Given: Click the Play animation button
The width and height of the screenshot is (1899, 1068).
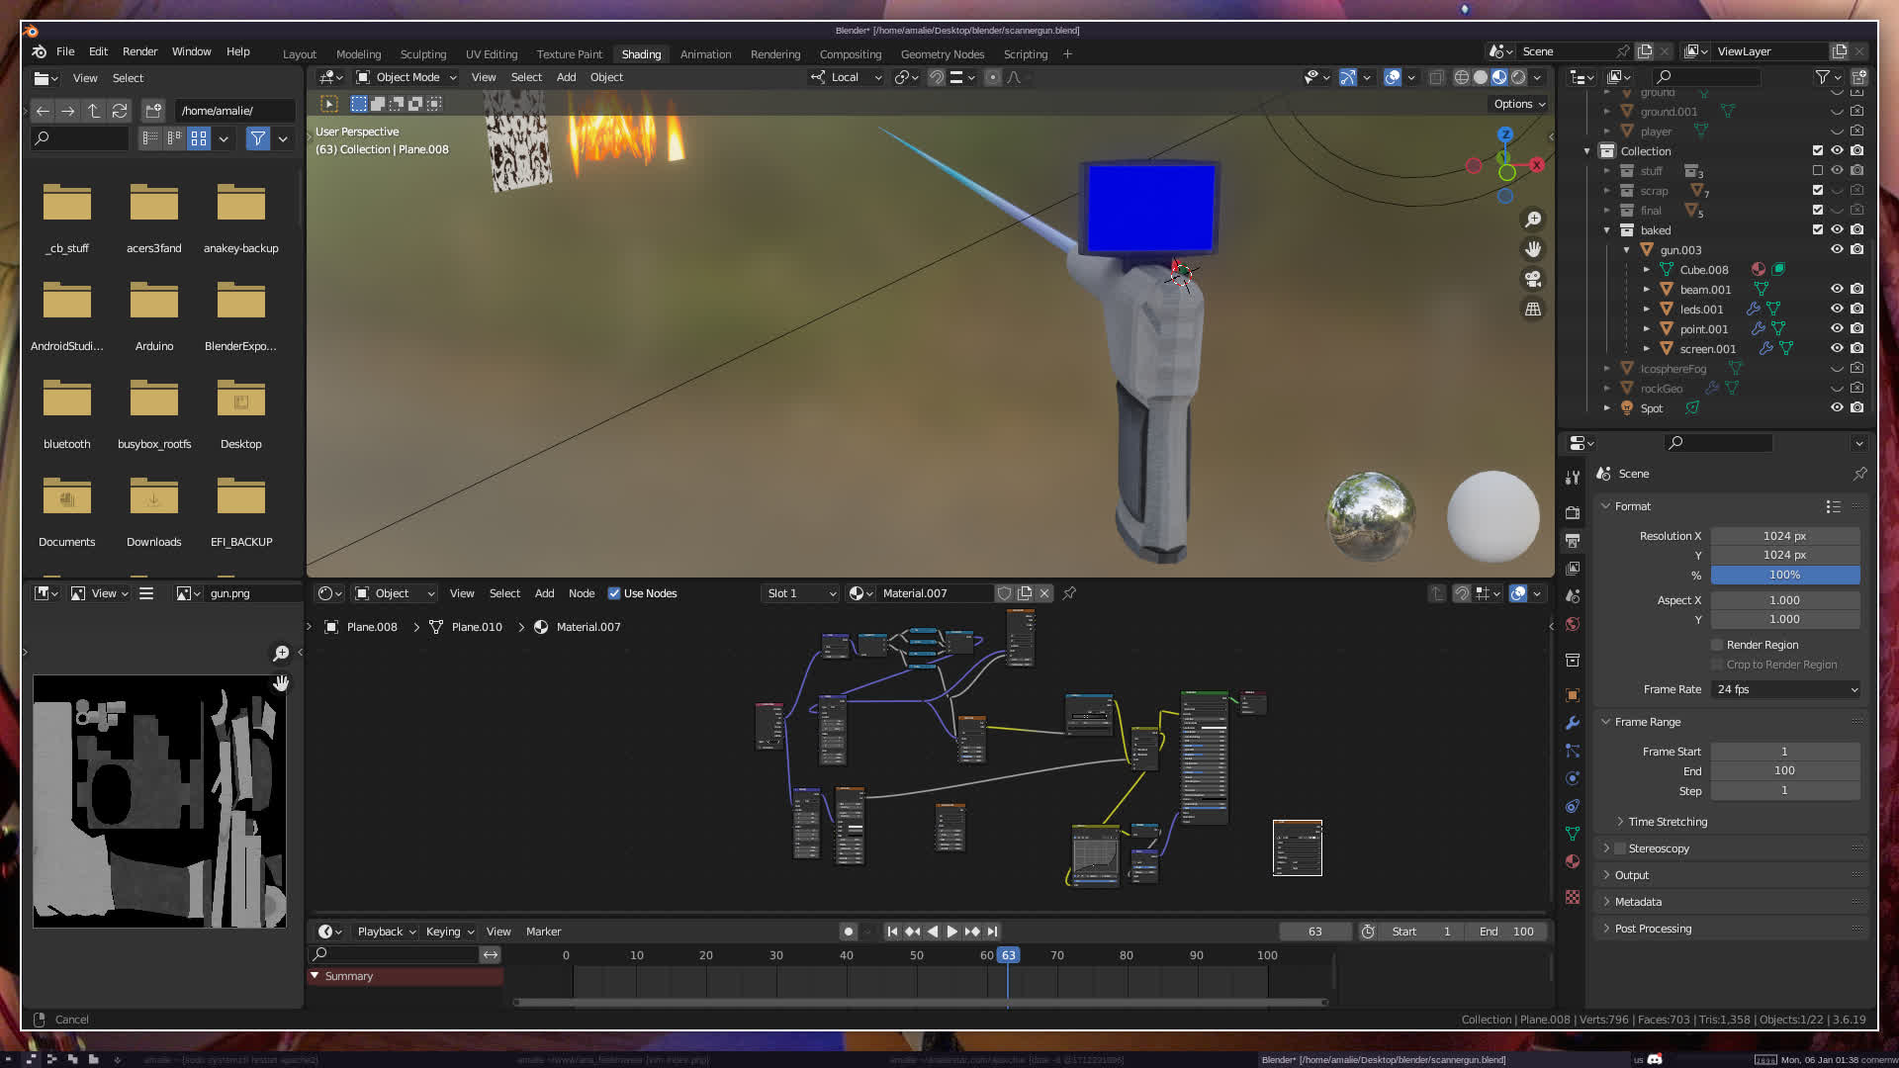Looking at the screenshot, I should coord(951,932).
